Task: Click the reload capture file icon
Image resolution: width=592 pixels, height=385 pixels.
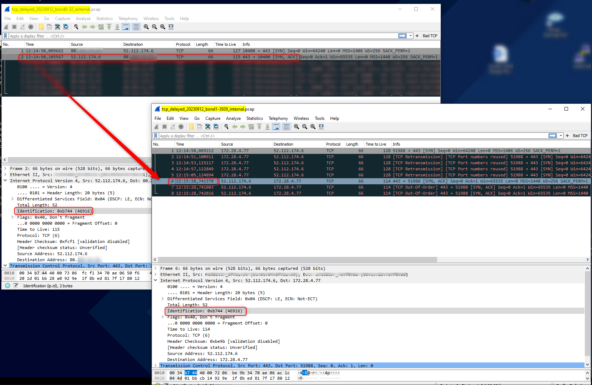Action: click(x=66, y=27)
